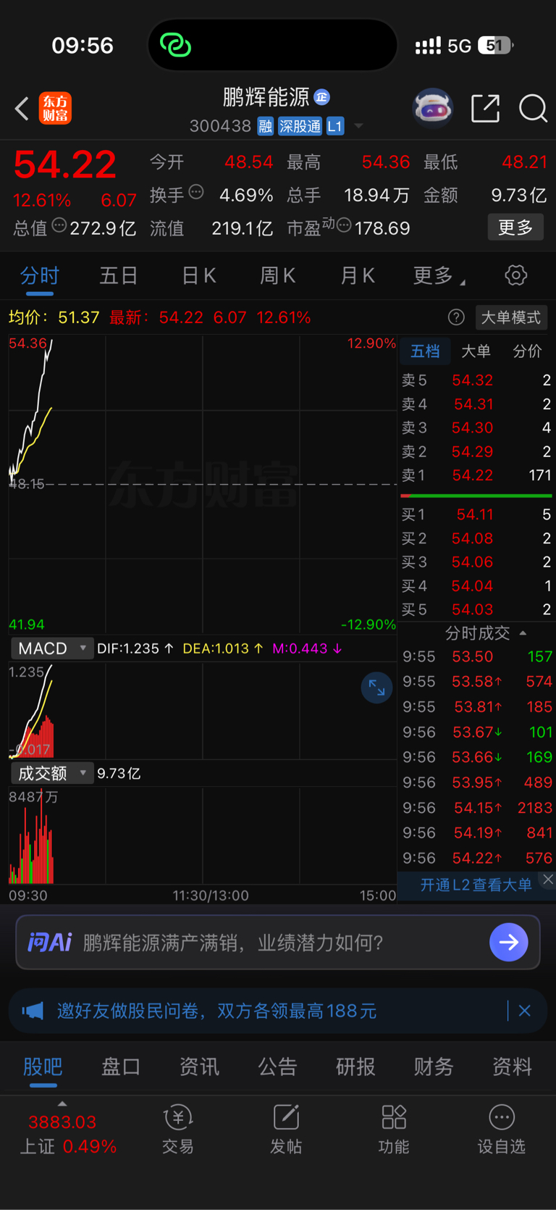Tap the 融 margin badge
This screenshot has height=1210, width=556.
point(265,126)
